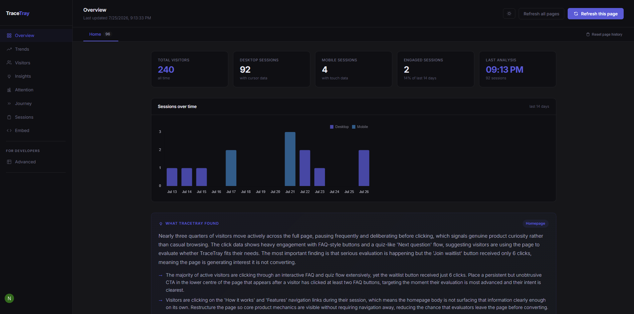Viewport: 634px width, 314px height.
Task: Select the Home tab
Action: tap(101, 34)
